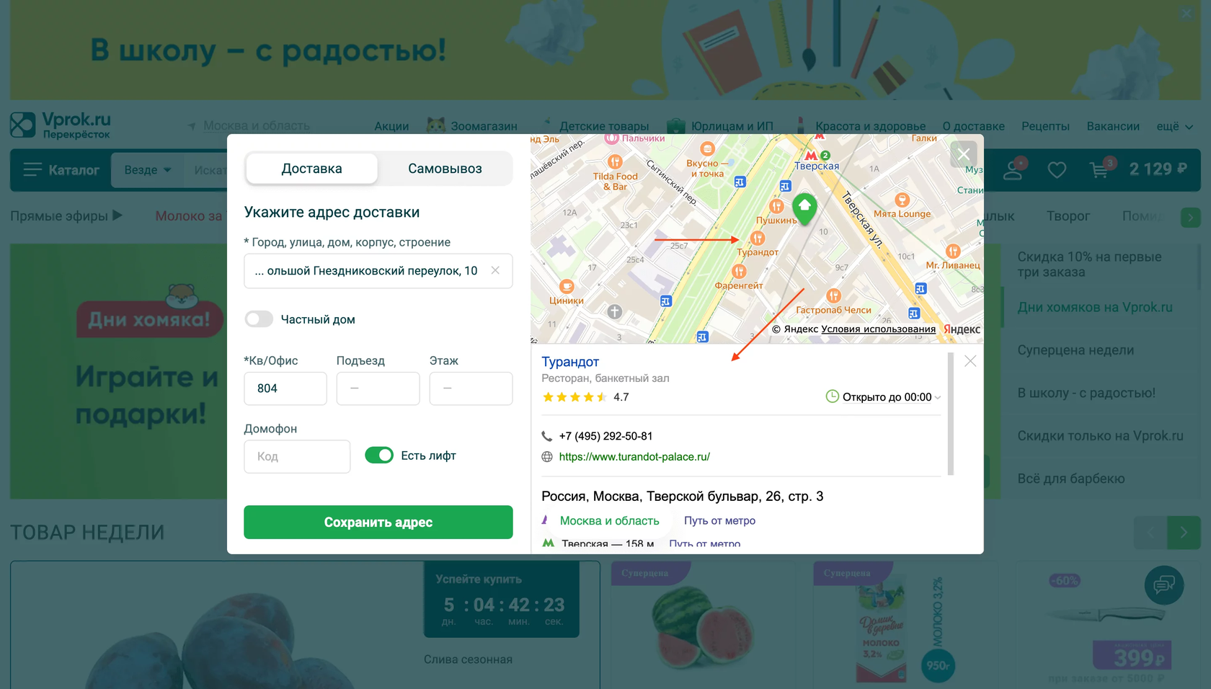Select the Вкусно и точка map pin
1211x689 pixels.
(707, 149)
